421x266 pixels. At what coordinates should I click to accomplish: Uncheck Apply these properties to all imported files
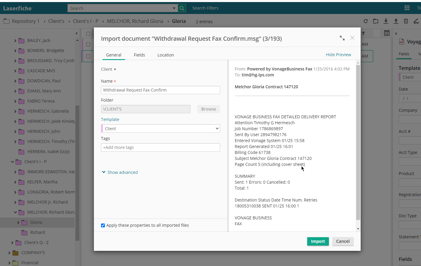point(103,225)
